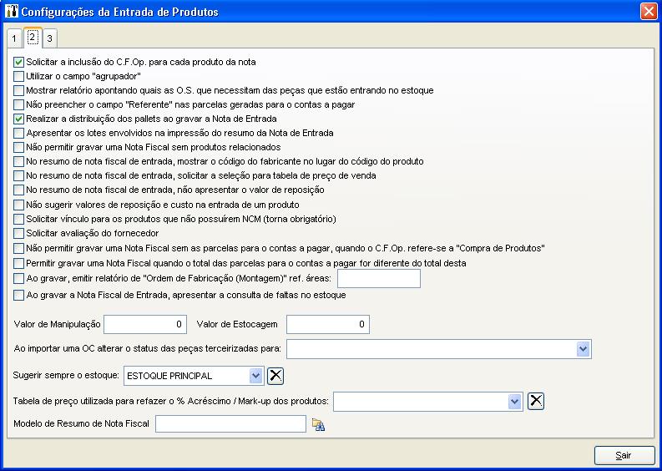Click the ref. áreas input box

379,278
